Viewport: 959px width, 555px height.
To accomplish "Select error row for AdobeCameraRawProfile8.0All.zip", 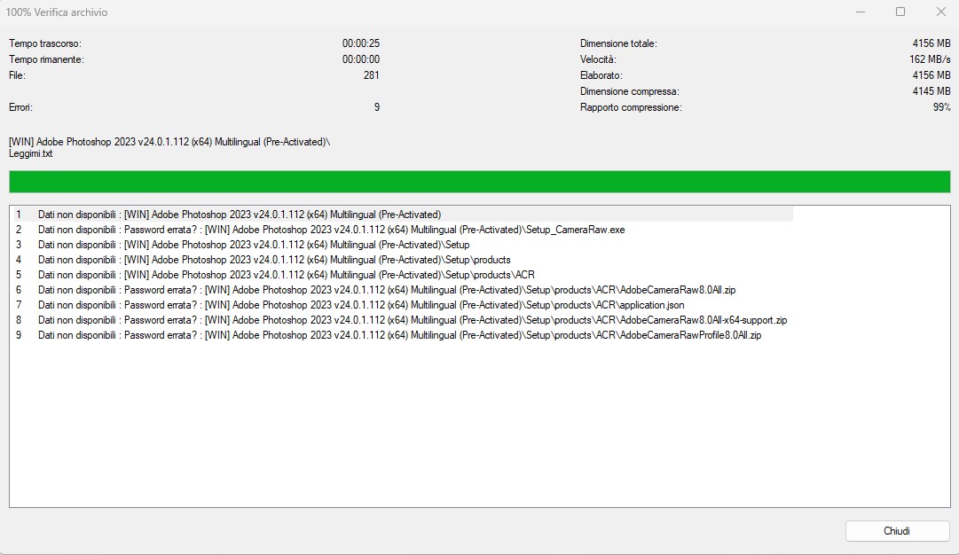I will pyautogui.click(x=404, y=335).
